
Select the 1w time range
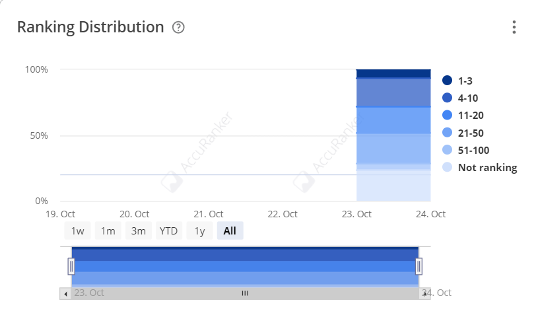coord(78,231)
